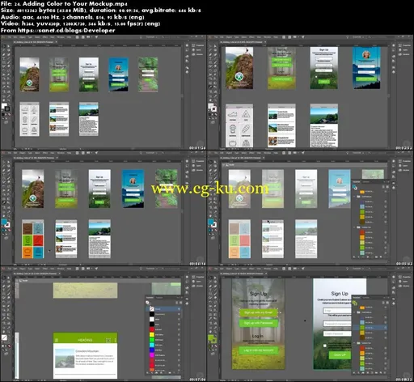
Task: Click the Email field on the Sign Up artboard
Action: (337, 311)
